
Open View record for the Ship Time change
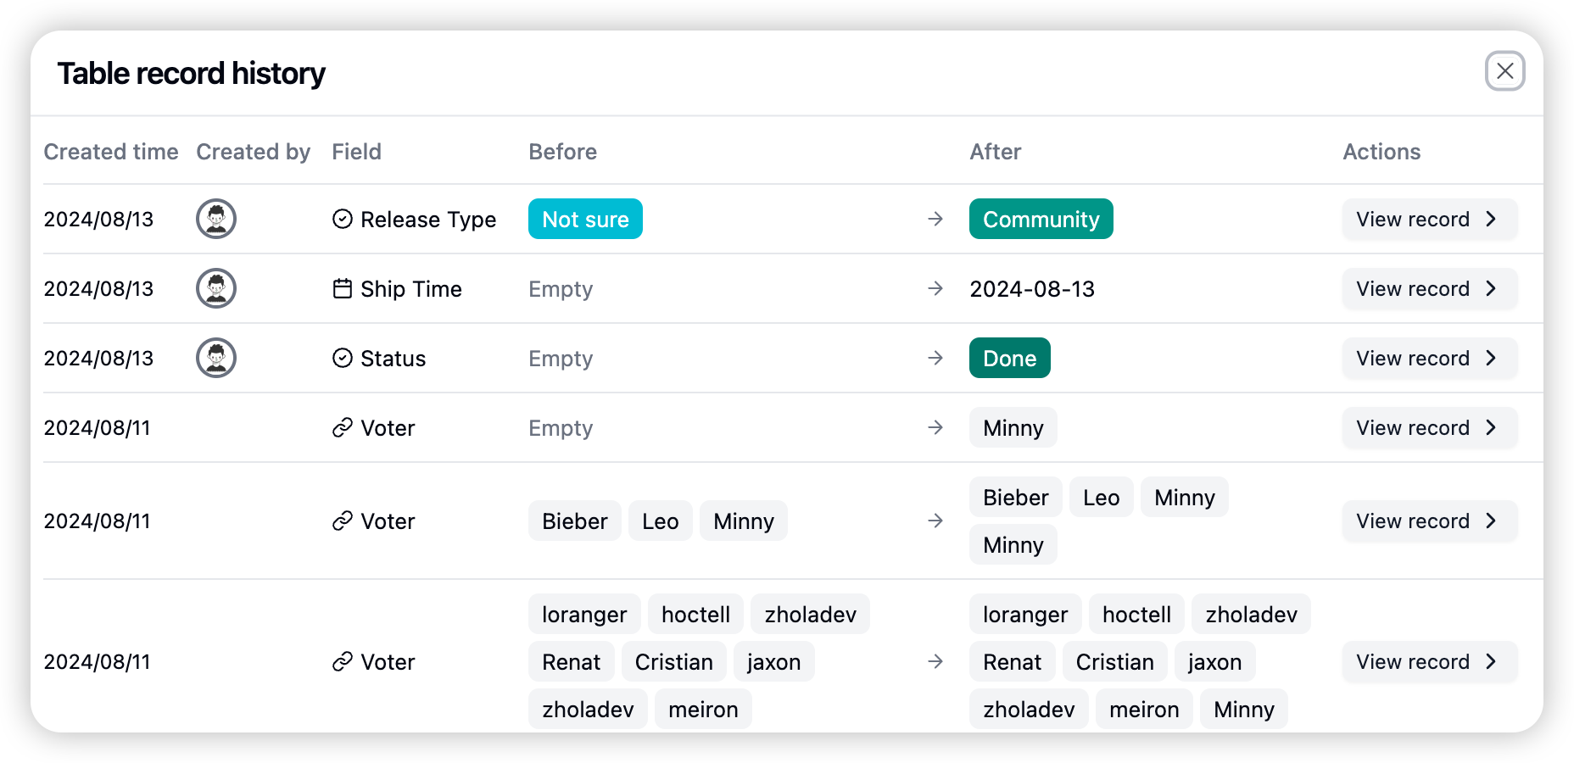pyautogui.click(x=1429, y=288)
